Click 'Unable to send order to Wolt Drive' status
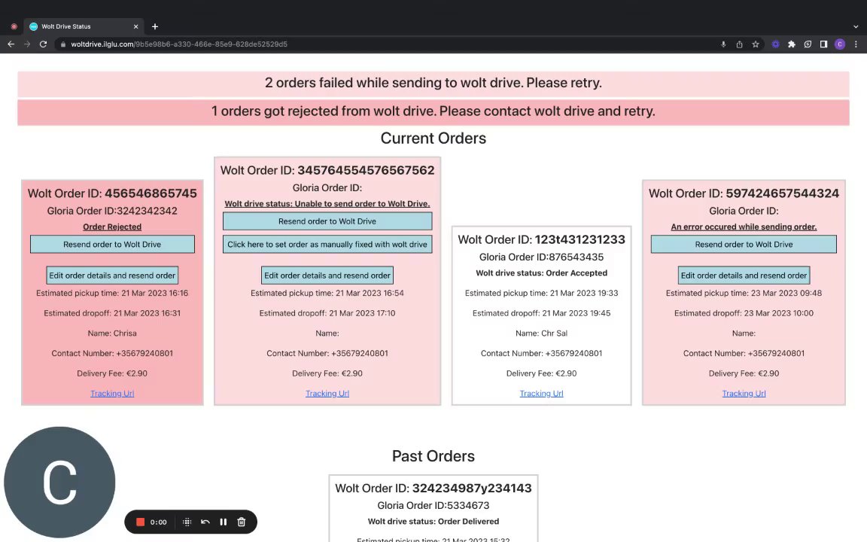This screenshot has width=867, height=542. pos(327,203)
